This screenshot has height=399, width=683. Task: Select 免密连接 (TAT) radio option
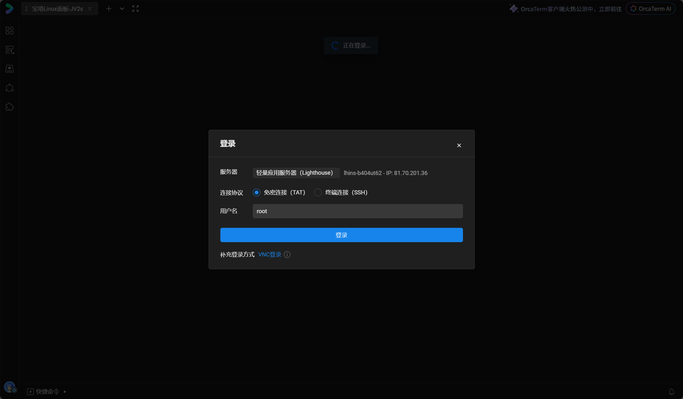click(257, 192)
